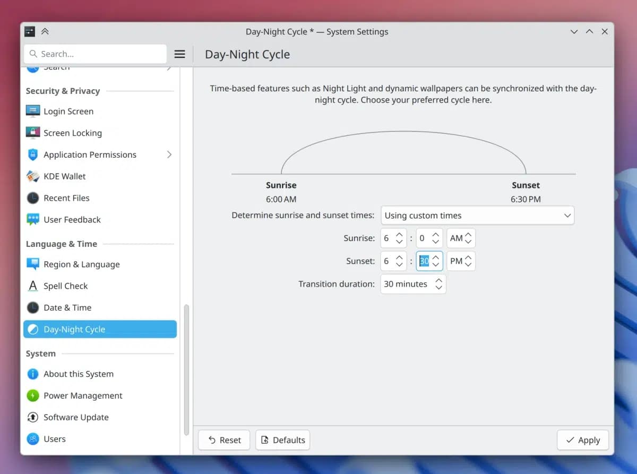The height and width of the screenshot is (474, 637).
Task: Select the Spell Check icon
Action: pos(33,286)
